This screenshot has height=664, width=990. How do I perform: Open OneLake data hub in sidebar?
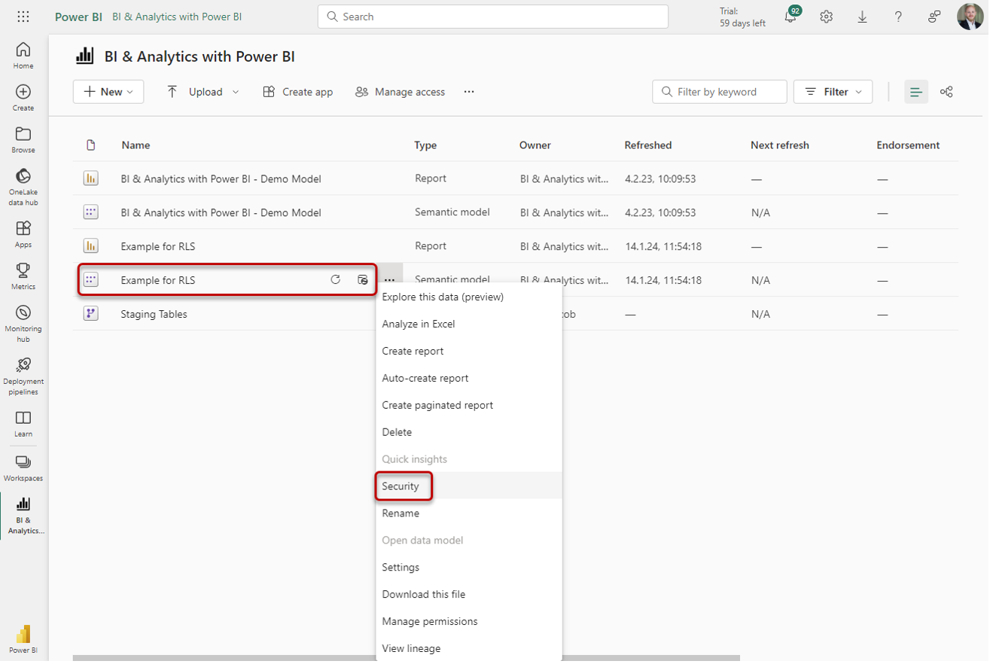click(23, 185)
